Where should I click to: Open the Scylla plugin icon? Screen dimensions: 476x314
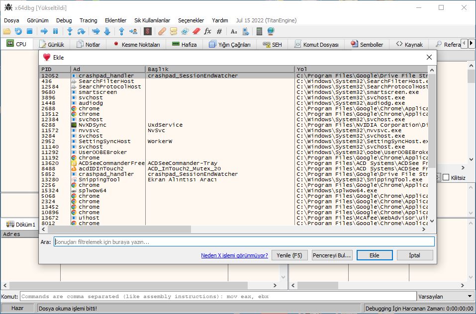pyautogui.click(x=148, y=31)
